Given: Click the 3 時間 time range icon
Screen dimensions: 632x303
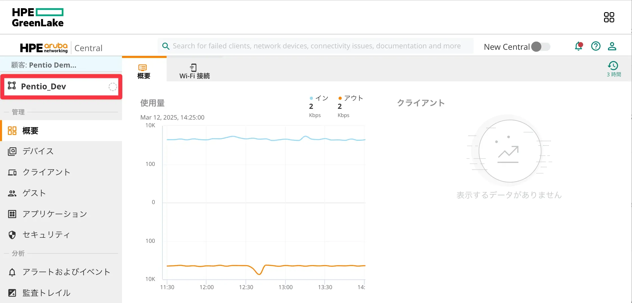Looking at the screenshot, I should (x=613, y=69).
